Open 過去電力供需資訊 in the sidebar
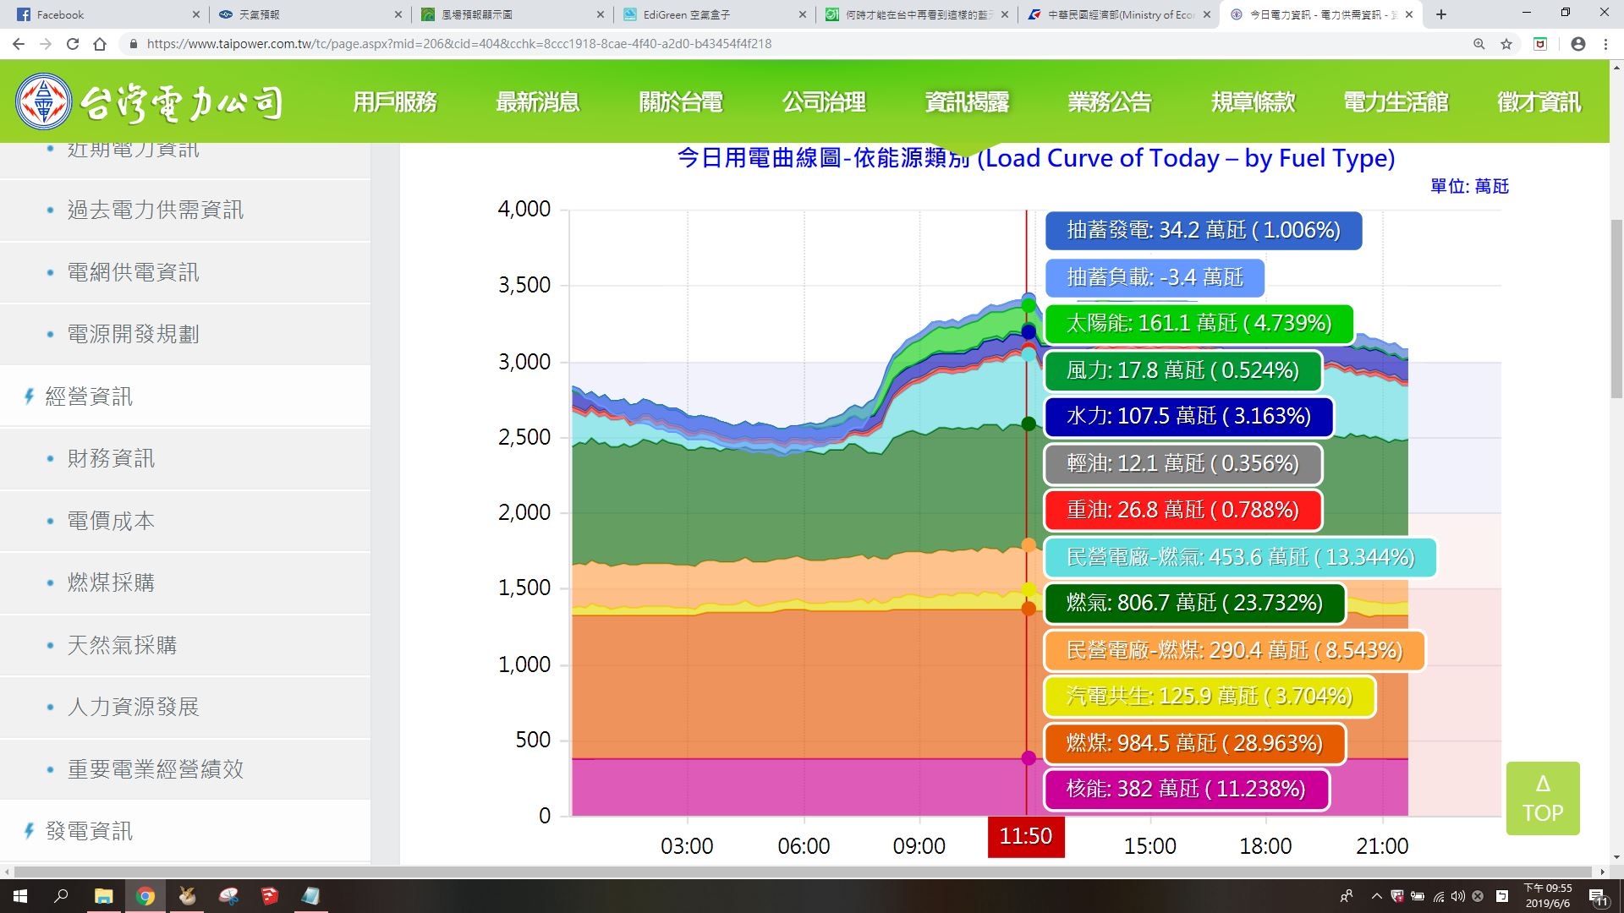The image size is (1624, 913). coord(185,210)
